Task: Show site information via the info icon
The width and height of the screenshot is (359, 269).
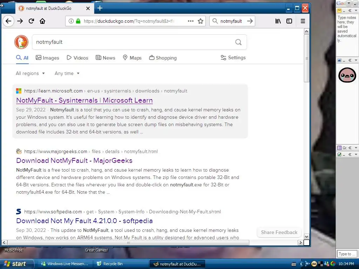Action: coord(71,21)
